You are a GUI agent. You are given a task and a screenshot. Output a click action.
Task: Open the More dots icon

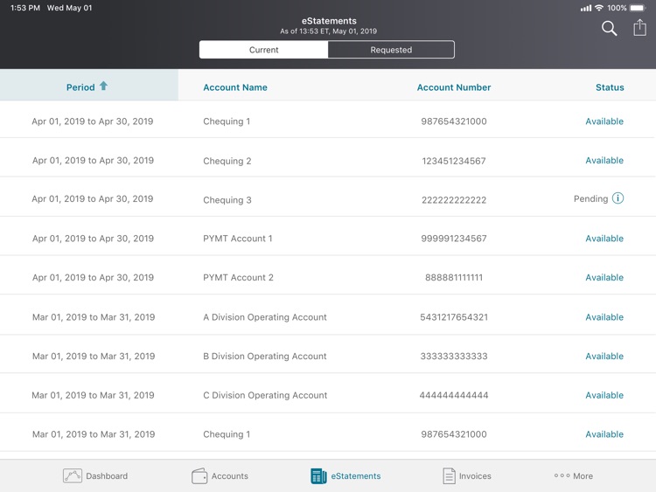(x=562, y=475)
